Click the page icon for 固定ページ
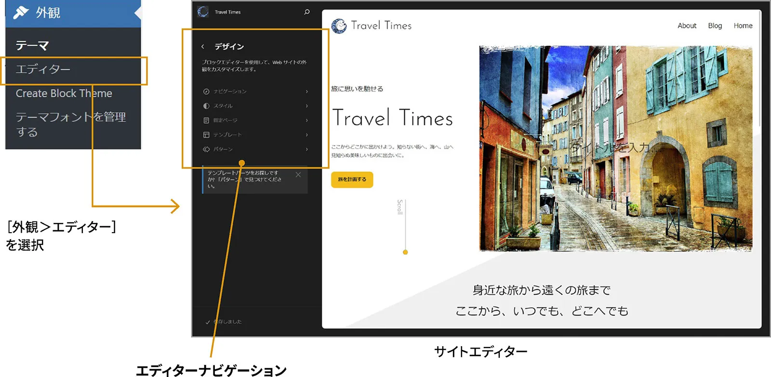Image resolution: width=771 pixels, height=377 pixels. click(x=206, y=120)
